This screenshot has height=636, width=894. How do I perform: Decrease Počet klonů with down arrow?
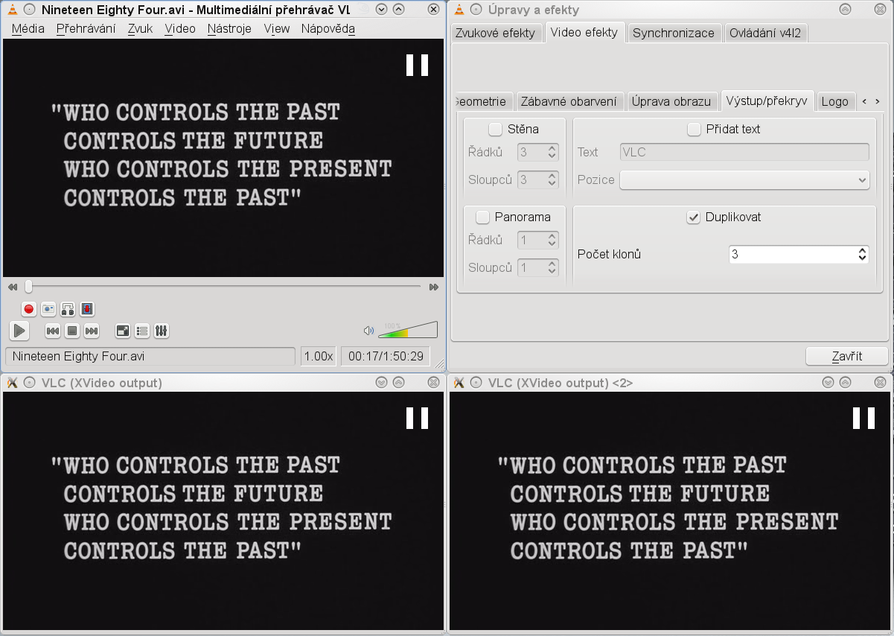point(862,258)
